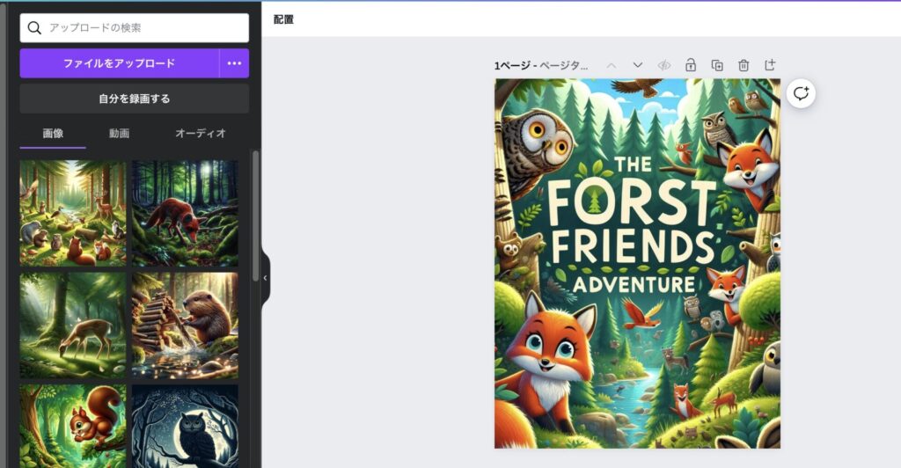This screenshot has width=901, height=468.
Task: Select the squirrel on branch thumbnail
Action: tap(73, 426)
